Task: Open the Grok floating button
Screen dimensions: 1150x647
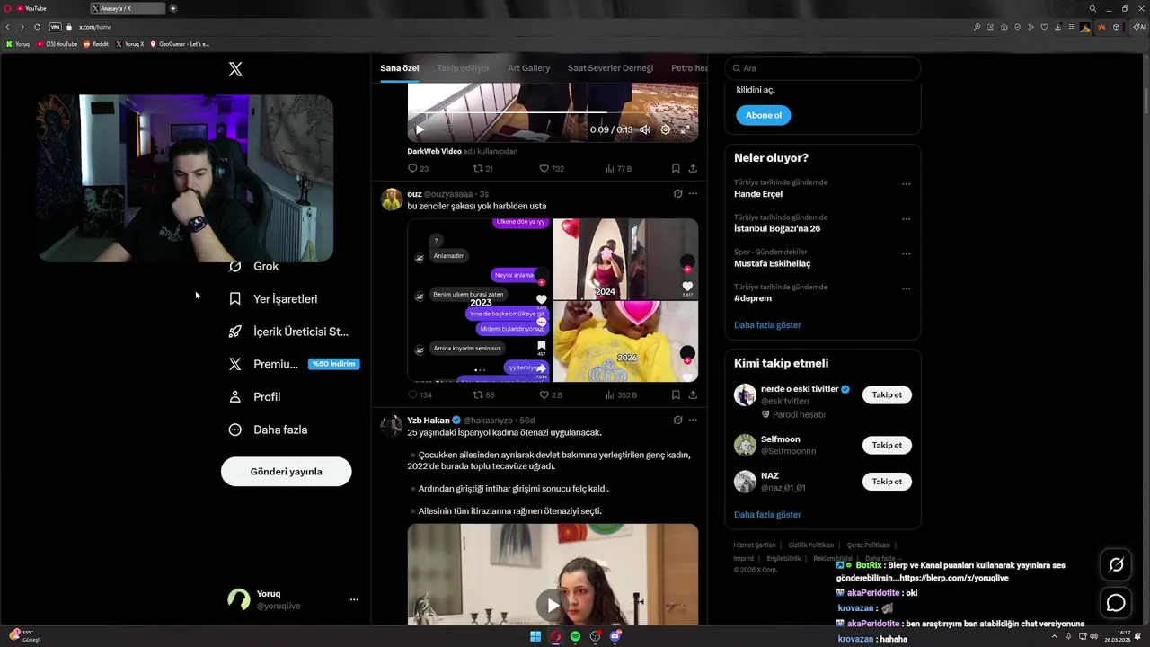Action: [1116, 564]
